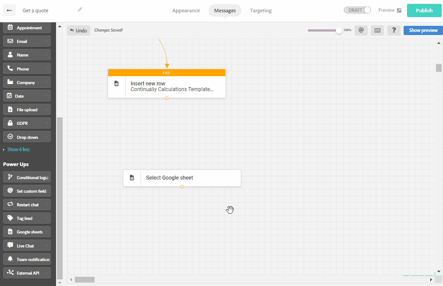Screen dimensions: 443x286
Task: Click the sidebar scroll up arrow
Action: point(60,27)
